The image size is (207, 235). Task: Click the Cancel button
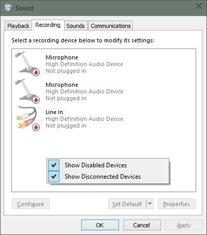click(x=142, y=225)
